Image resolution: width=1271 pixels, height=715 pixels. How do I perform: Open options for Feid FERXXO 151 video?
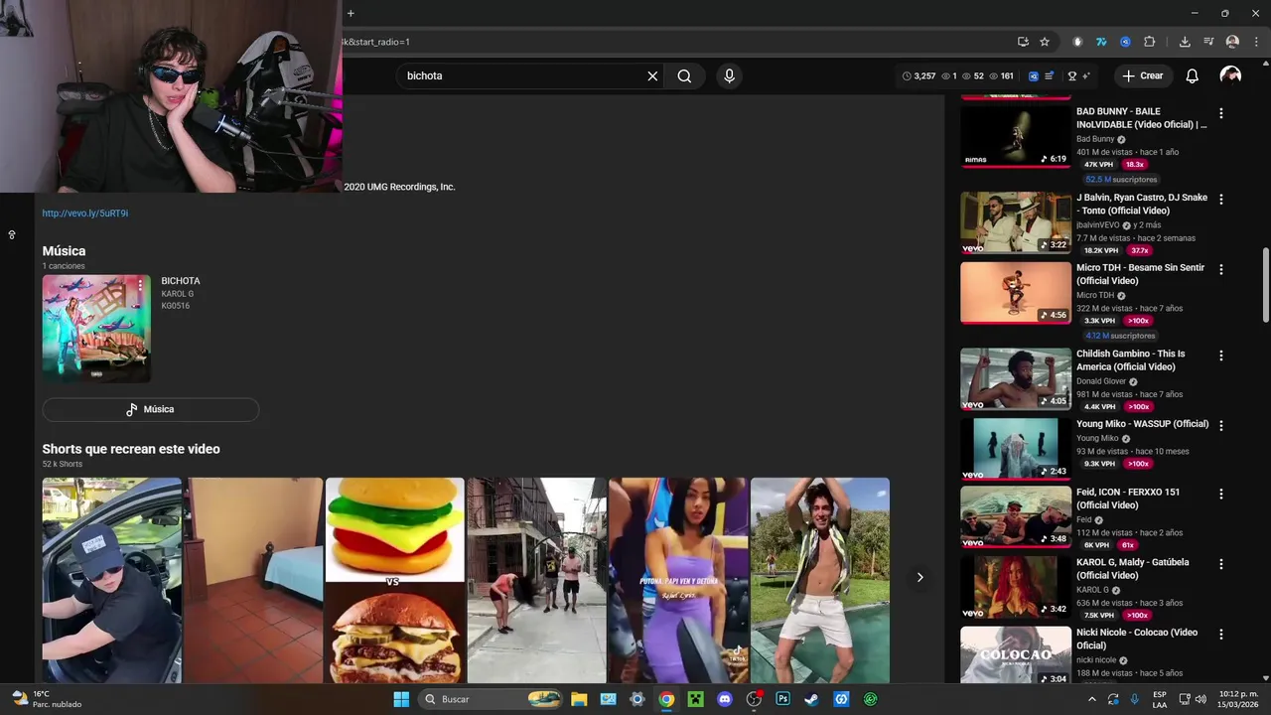(1221, 494)
